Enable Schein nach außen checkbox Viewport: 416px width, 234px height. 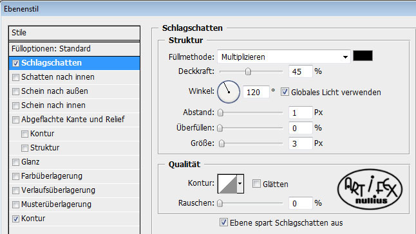point(15,91)
